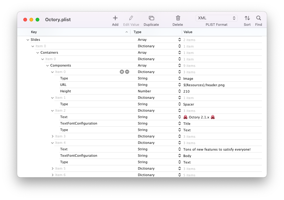
Task: Open the PLIST Format XML dropdown
Action: (x=216, y=18)
